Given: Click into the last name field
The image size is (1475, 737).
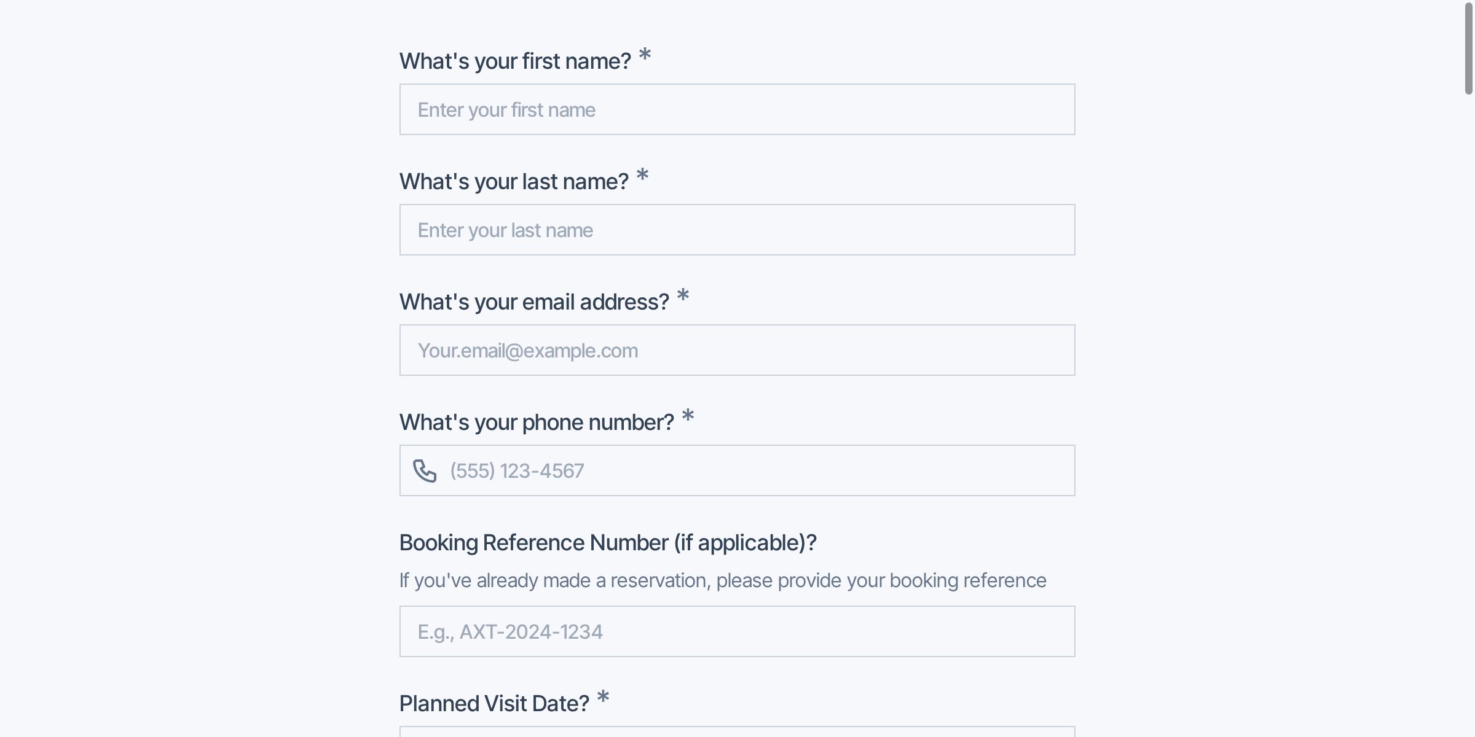Looking at the screenshot, I should pos(737,230).
